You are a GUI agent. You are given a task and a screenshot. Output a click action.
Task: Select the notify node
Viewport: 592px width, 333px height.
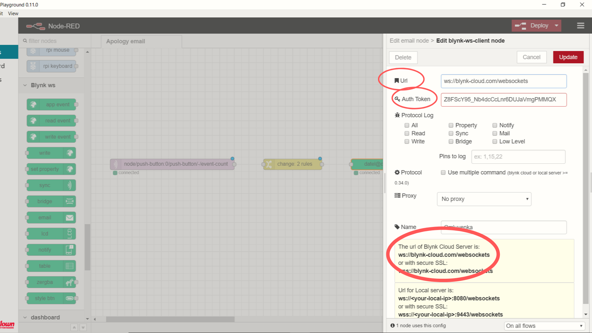pos(51,250)
